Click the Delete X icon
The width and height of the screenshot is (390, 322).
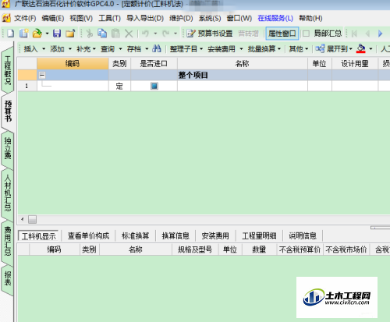pyautogui.click(x=129, y=34)
